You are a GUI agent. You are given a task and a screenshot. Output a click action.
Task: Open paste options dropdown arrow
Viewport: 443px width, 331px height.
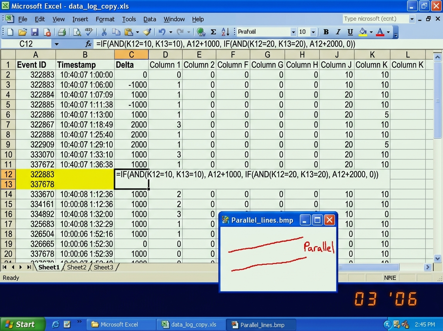click(137, 32)
